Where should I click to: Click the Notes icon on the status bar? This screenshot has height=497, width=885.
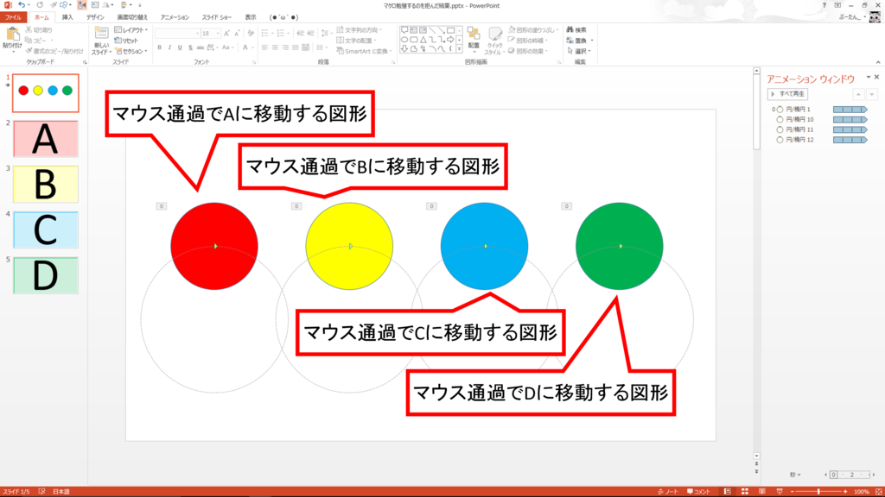pyautogui.click(x=667, y=491)
